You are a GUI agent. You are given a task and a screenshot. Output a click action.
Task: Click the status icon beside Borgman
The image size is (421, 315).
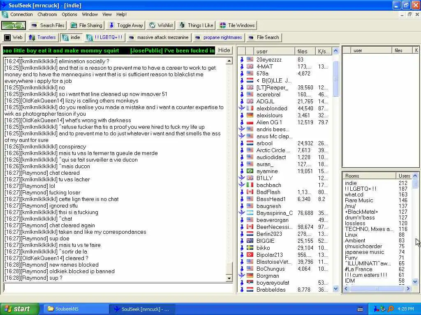coord(242,275)
